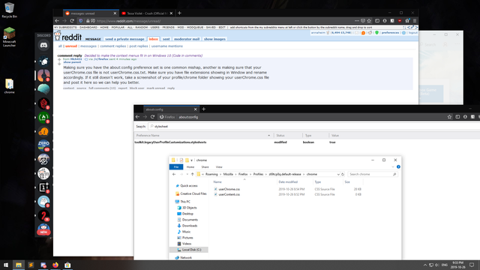Select the chrome folder on desktop
The image size is (480, 270).
click(9, 85)
